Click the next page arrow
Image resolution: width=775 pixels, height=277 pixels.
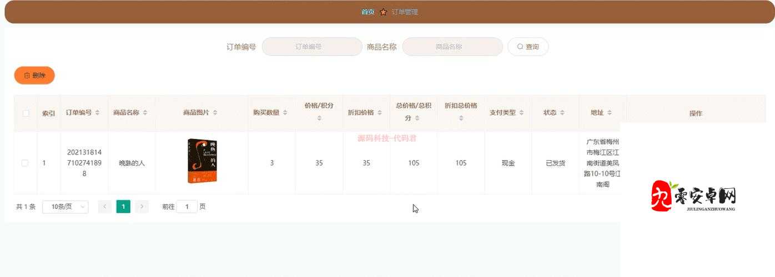[142, 207]
